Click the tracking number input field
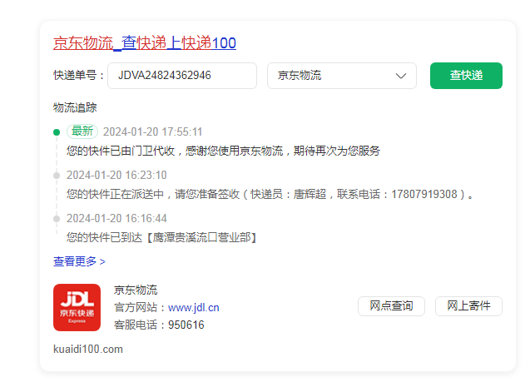Viewport: 530px width, 382px height. (x=182, y=76)
